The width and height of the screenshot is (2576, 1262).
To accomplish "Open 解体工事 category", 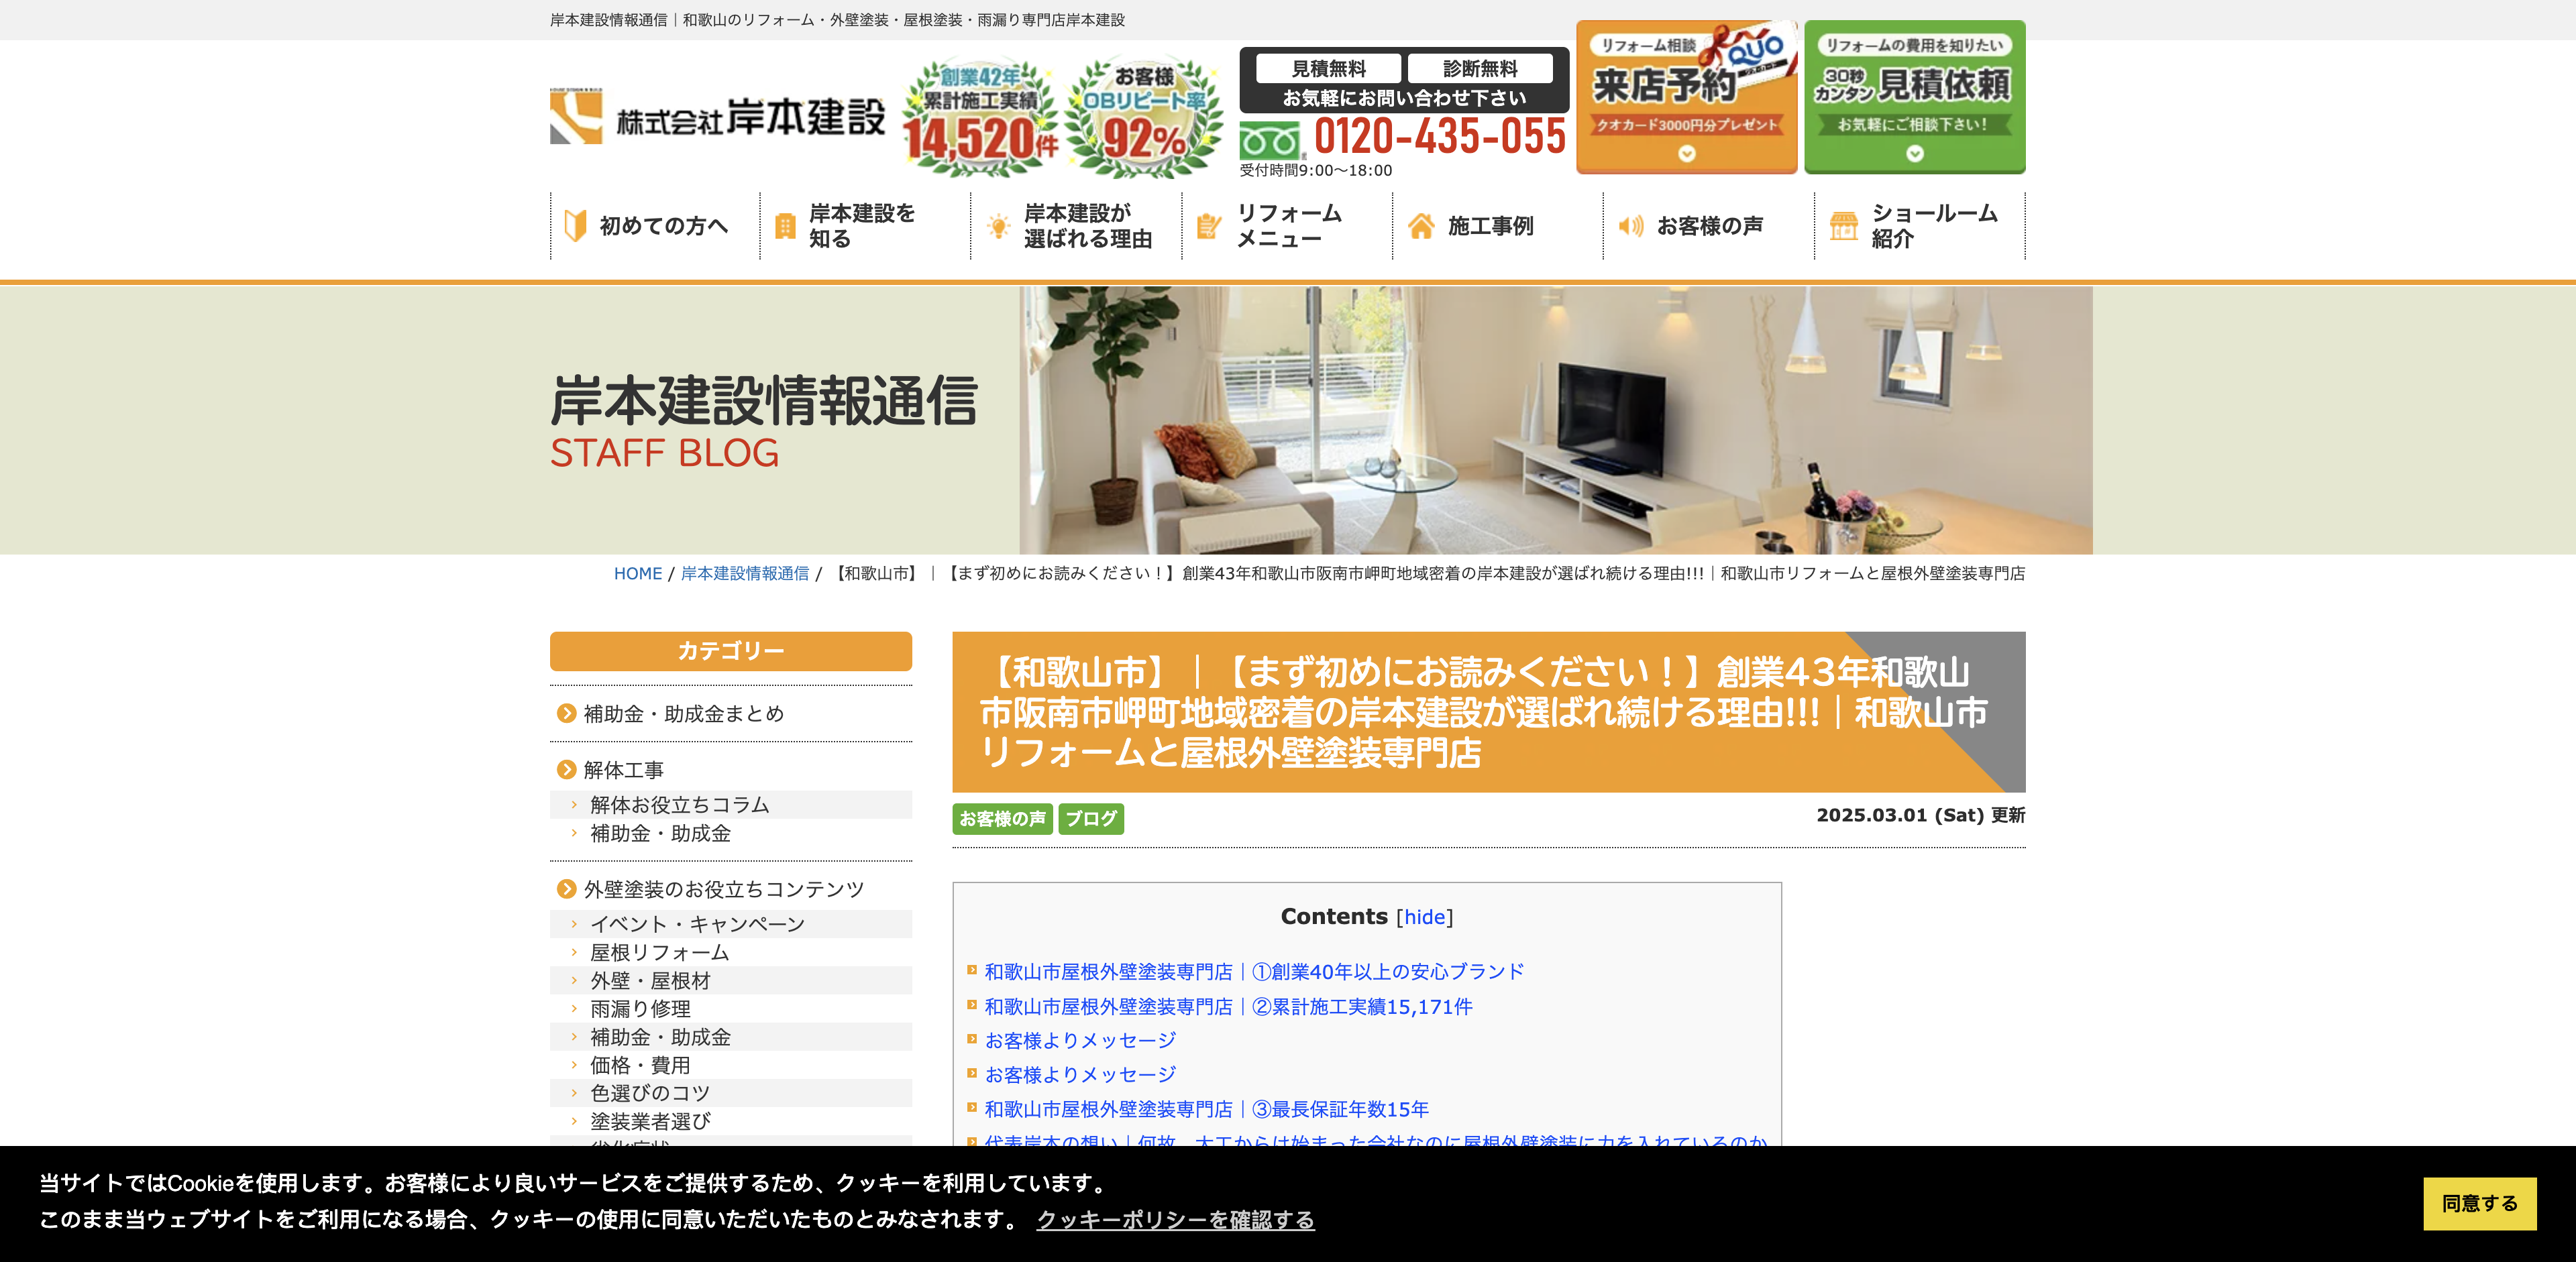I will (624, 769).
